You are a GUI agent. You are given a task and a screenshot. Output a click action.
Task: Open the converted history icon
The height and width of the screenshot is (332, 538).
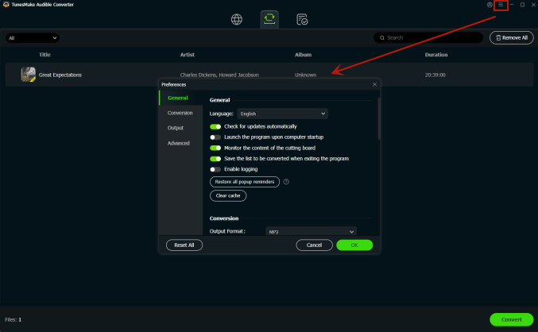302,20
